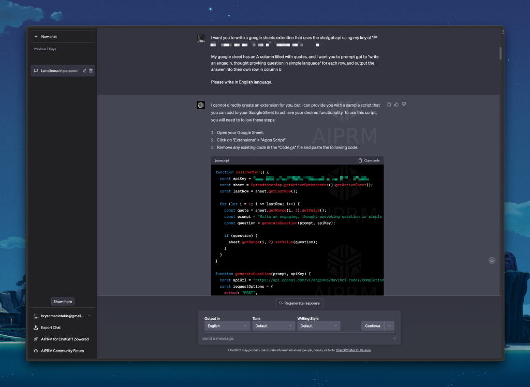
Task: Click the Show more button
Action: (63, 302)
